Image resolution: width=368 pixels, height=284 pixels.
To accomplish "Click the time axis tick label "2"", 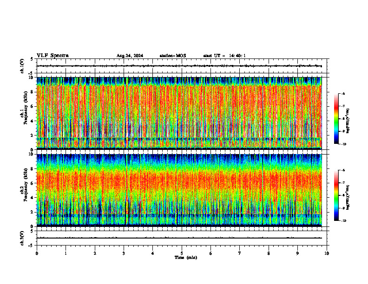I will (x=95, y=253).
